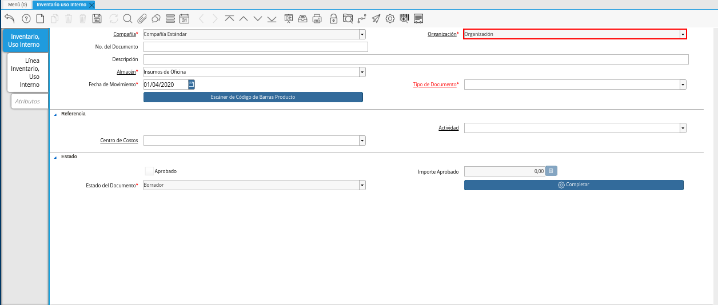Click the Escáner de Código de Barras Producto button
This screenshot has width=718, height=305.
click(253, 97)
